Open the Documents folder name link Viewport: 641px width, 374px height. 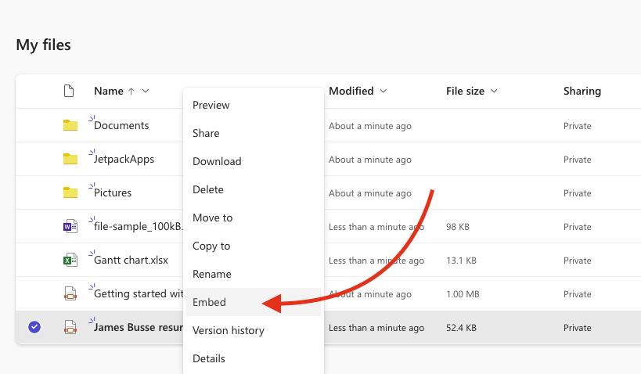pos(121,125)
